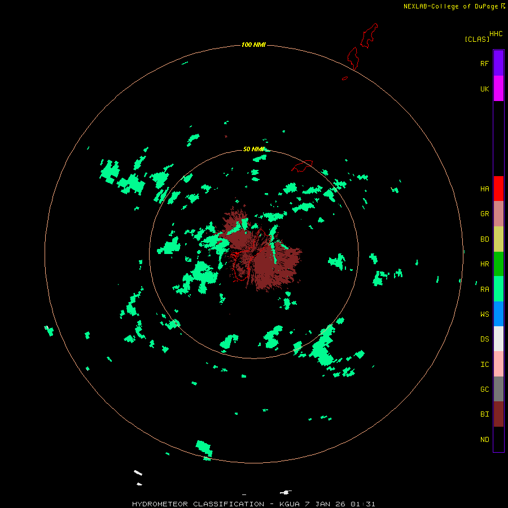Click the HA red legend swatch

498,189
